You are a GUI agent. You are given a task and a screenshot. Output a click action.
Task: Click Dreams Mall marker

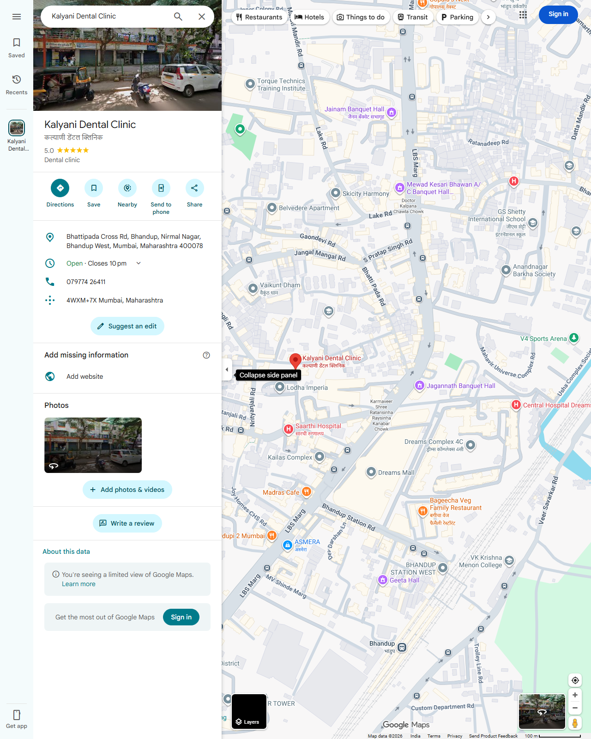[371, 472]
